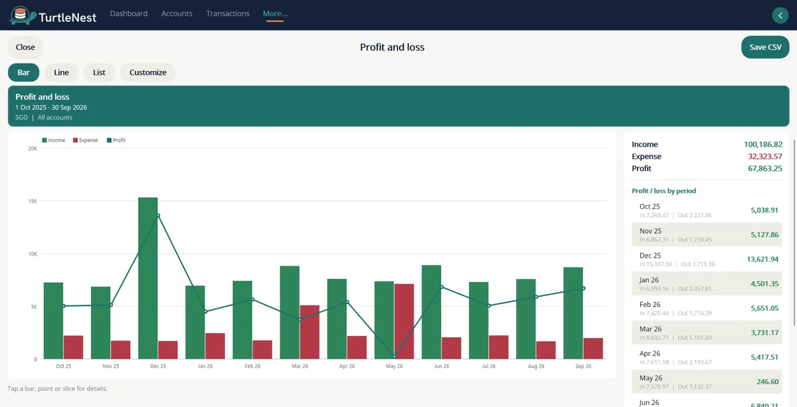Click the date range 1 Oct 2025 - 30 Sep 2026
The height and width of the screenshot is (407, 797).
pos(51,107)
